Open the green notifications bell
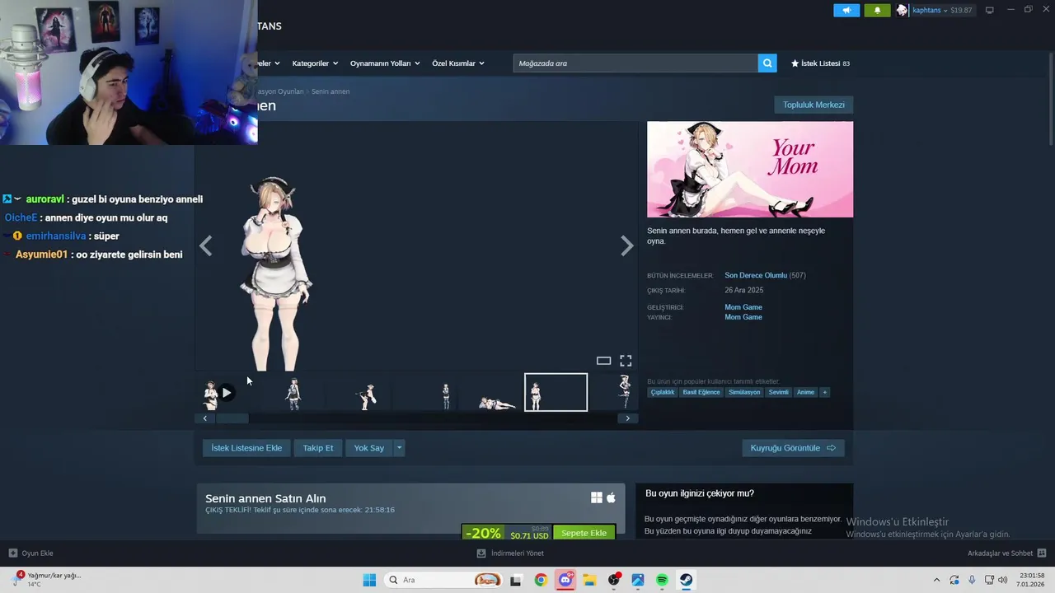The width and height of the screenshot is (1055, 593). pos(877,10)
